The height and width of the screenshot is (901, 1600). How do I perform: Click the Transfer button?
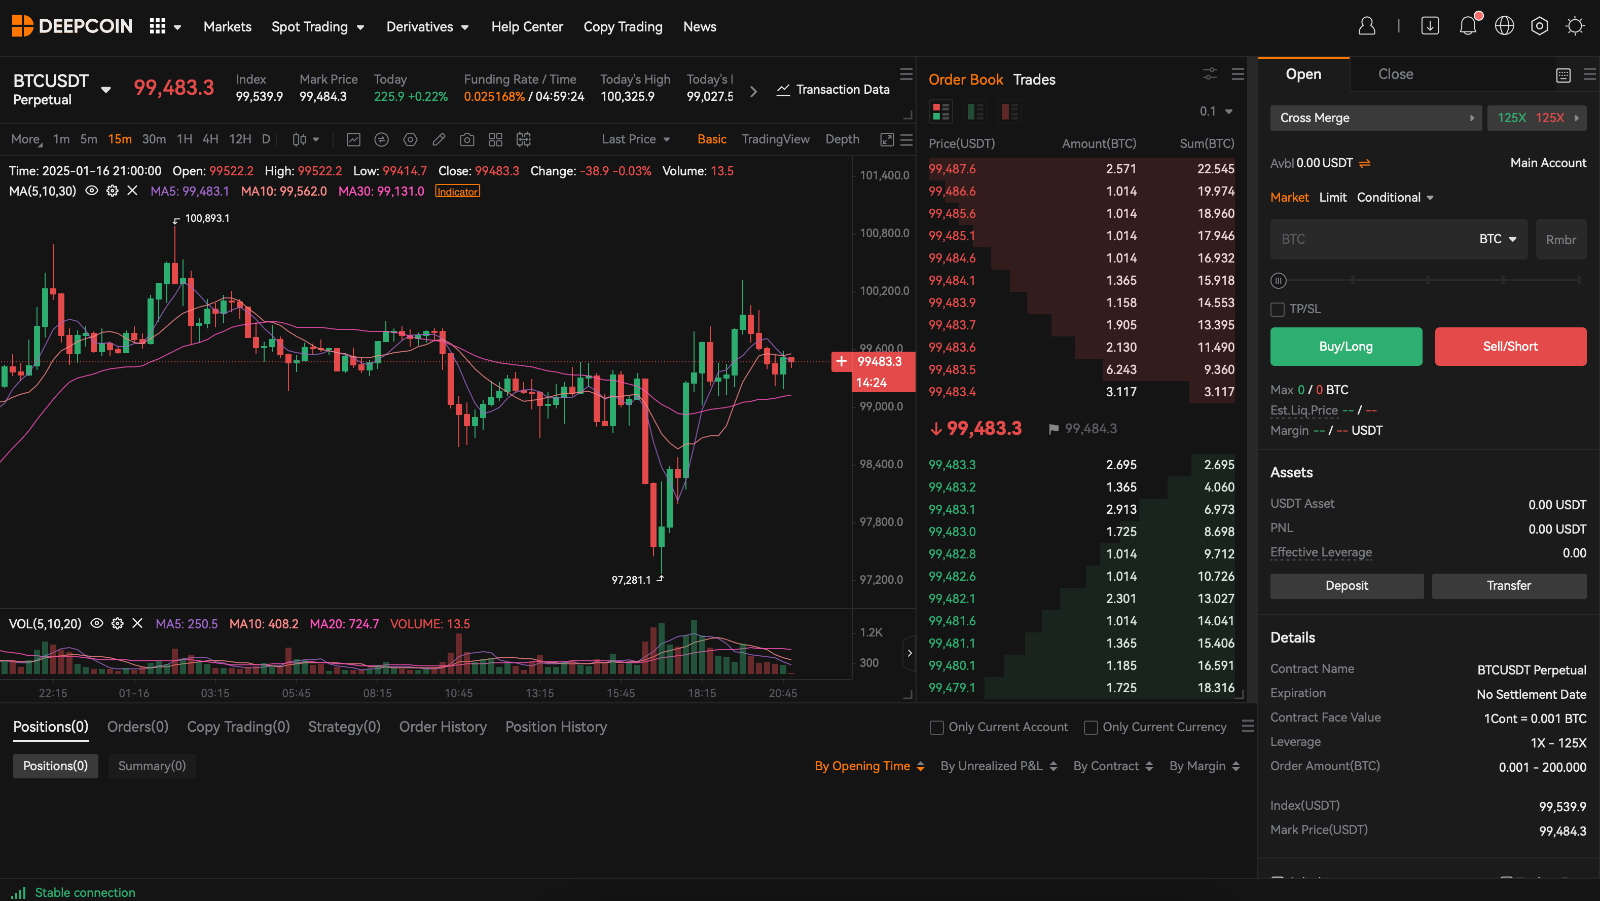1509,586
